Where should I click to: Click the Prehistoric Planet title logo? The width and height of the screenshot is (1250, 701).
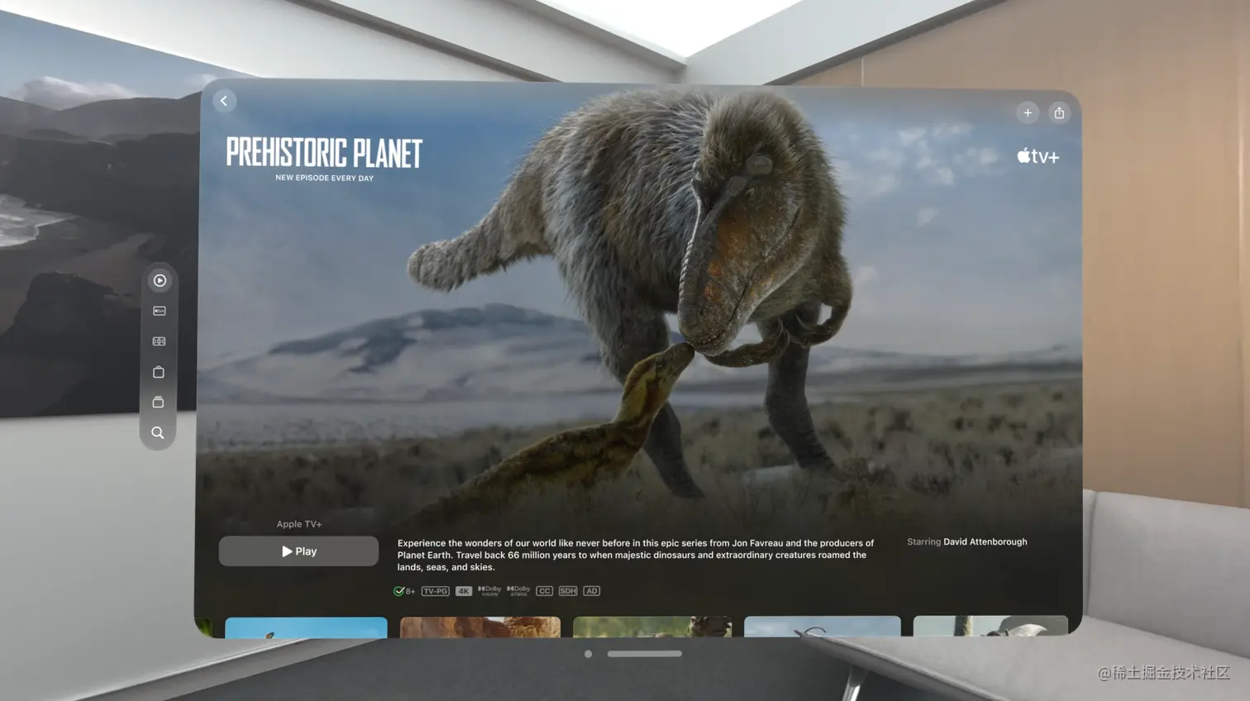click(324, 154)
